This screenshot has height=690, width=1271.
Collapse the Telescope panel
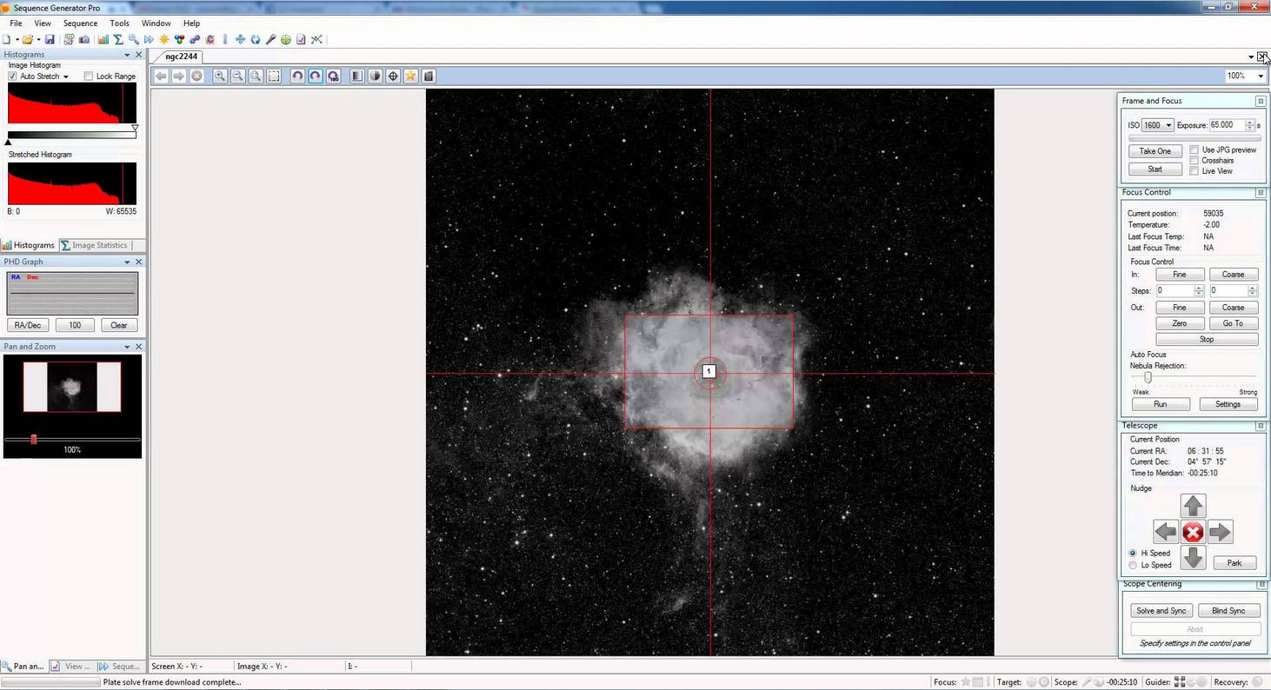tap(1261, 426)
